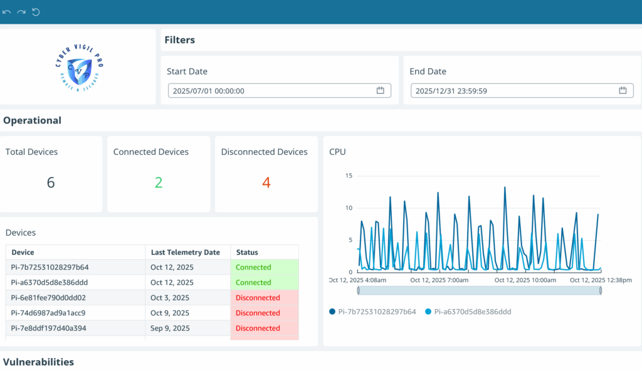Click Disconnected status for Pi-7e8ddf197d40a394

click(258, 328)
